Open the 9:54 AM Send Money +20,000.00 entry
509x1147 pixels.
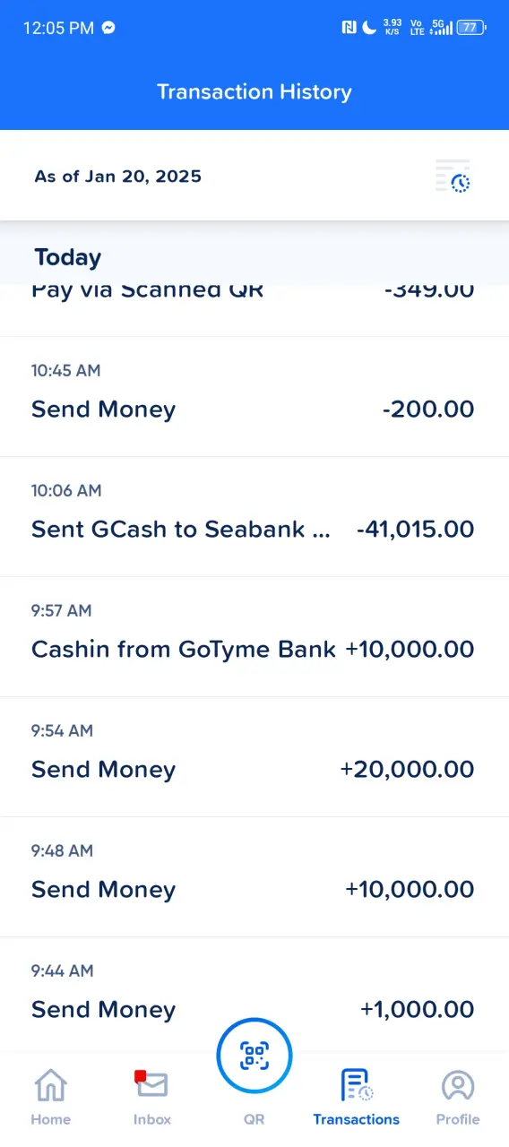click(x=254, y=757)
